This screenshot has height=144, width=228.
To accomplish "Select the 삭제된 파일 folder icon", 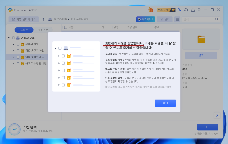I will pyautogui.click(x=22, y=44).
